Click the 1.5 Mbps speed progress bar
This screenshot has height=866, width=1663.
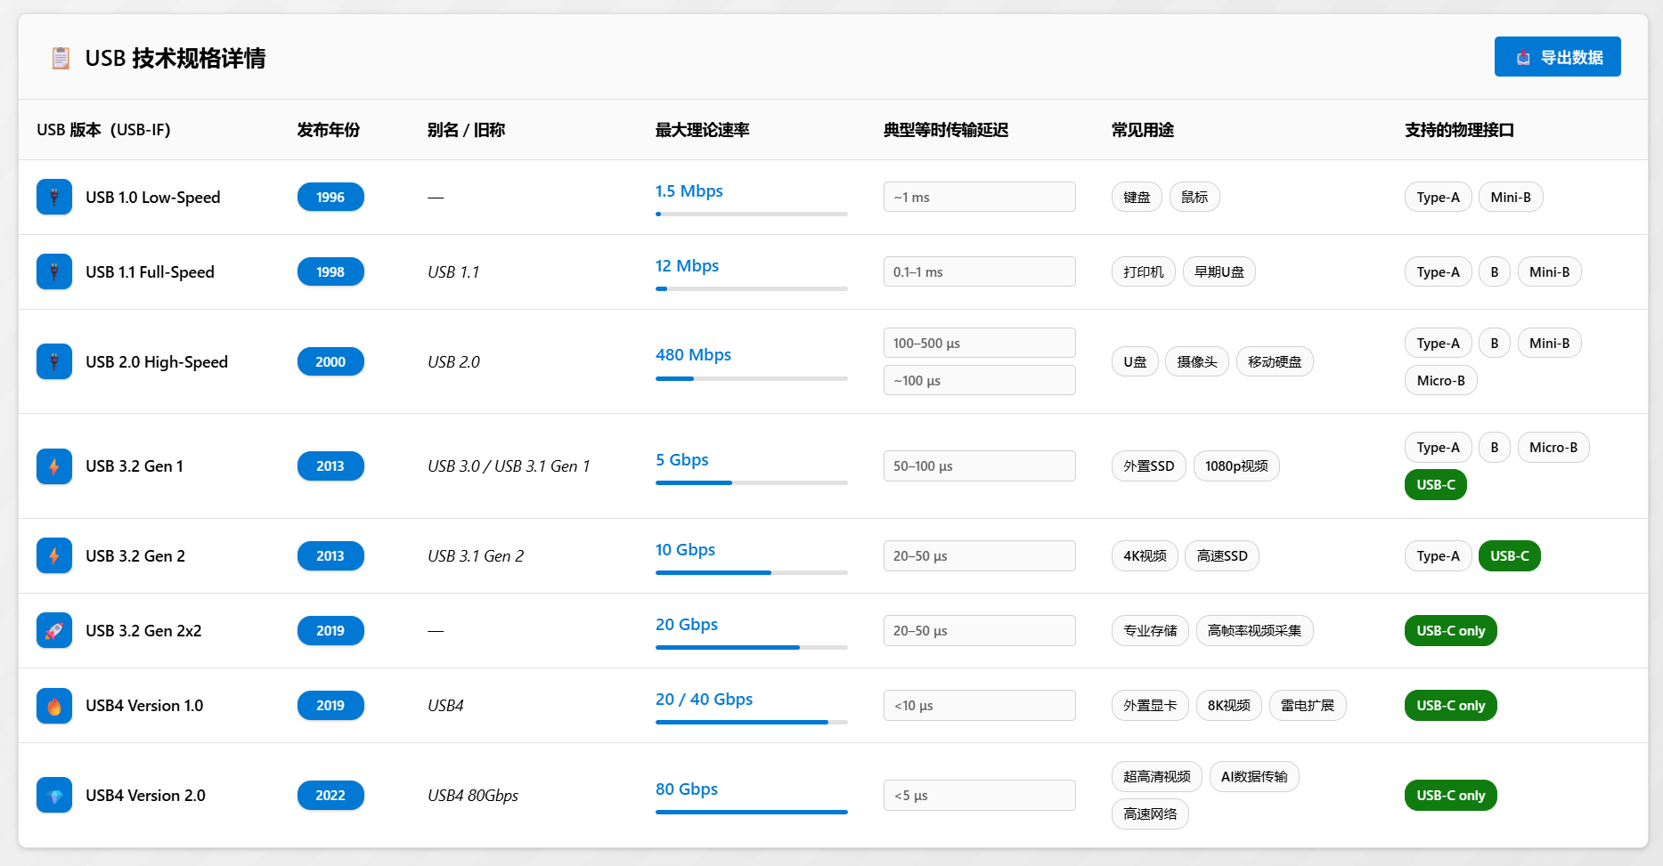pyautogui.click(x=752, y=214)
